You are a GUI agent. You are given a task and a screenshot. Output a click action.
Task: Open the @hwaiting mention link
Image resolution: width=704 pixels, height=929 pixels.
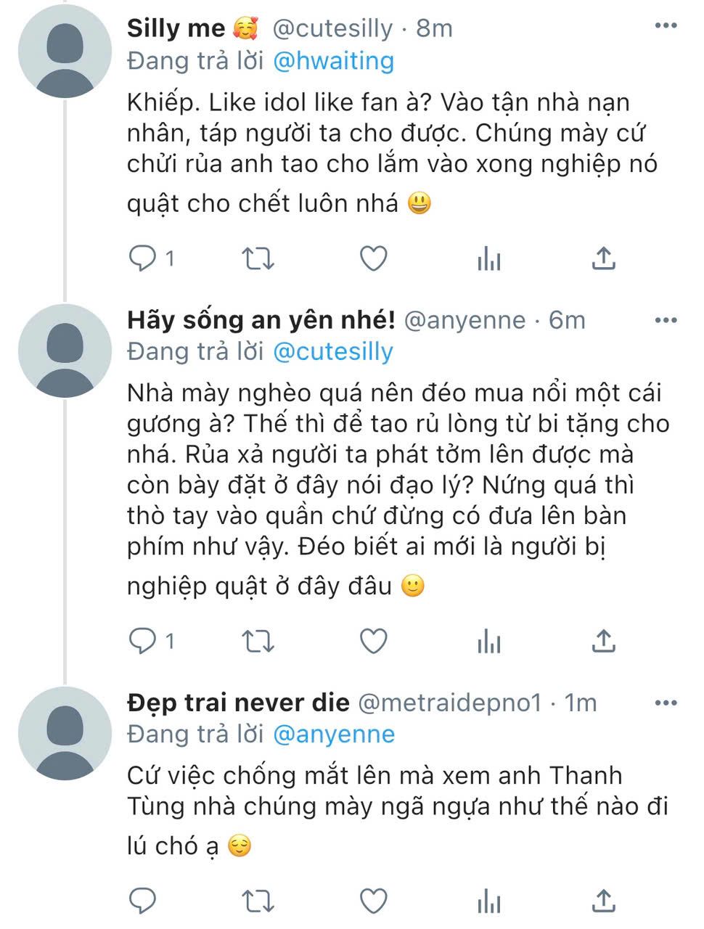point(333,61)
